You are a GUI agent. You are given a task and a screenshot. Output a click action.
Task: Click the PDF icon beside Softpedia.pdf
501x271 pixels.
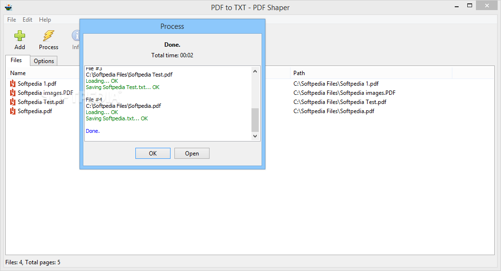click(13, 111)
